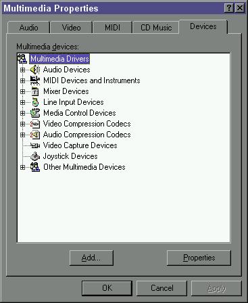Screen dimensions: 248x303
Task: Click the Multimedia Drivers root icon
Action: pyautogui.click(x=22, y=59)
